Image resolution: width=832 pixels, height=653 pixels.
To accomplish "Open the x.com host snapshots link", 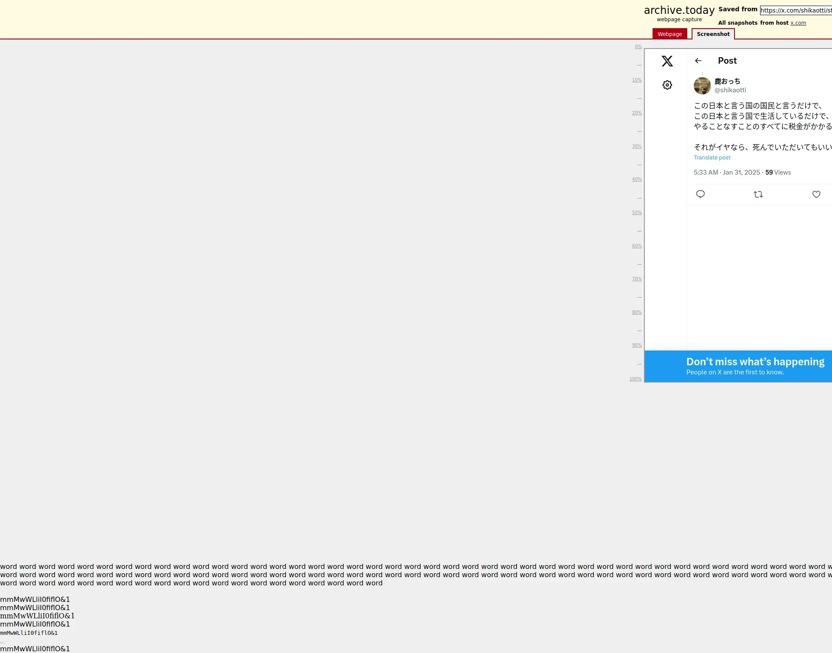I will [798, 23].
